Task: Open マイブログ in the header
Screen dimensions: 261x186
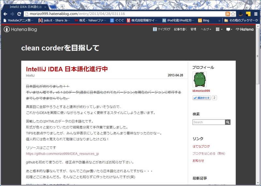Action: tap(161, 29)
